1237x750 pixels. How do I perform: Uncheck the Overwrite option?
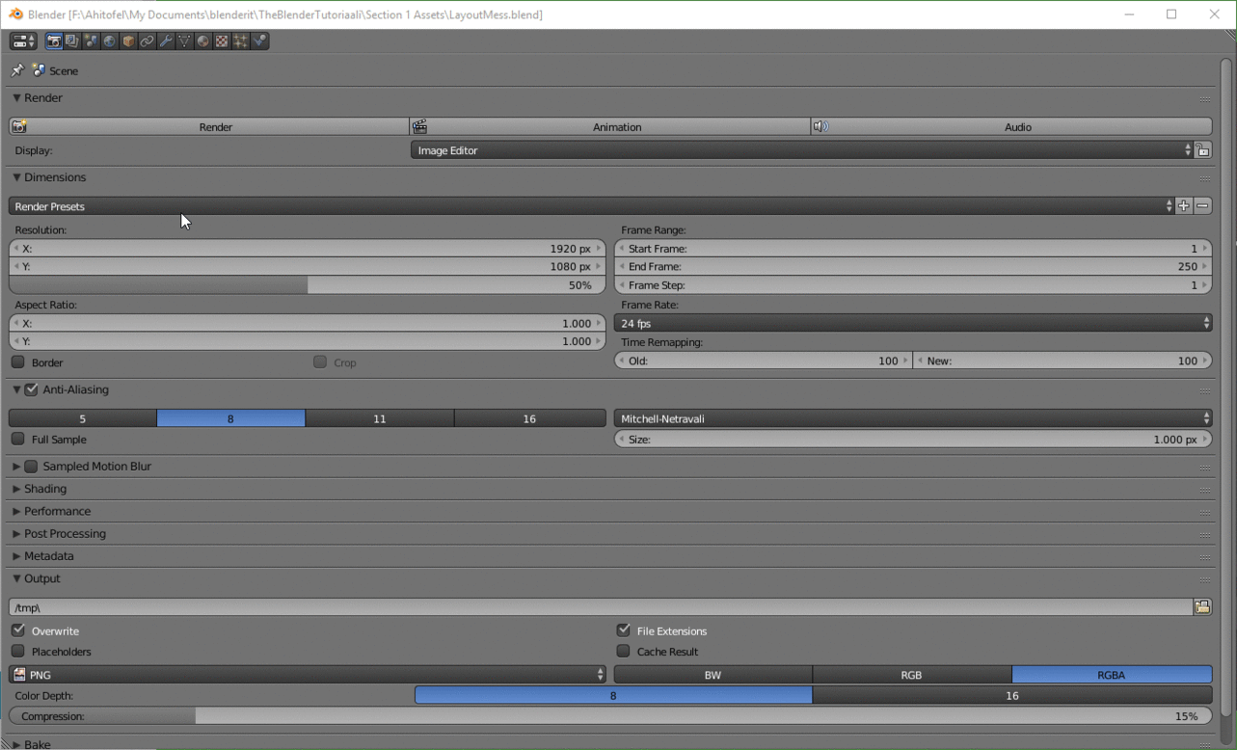pyautogui.click(x=18, y=630)
